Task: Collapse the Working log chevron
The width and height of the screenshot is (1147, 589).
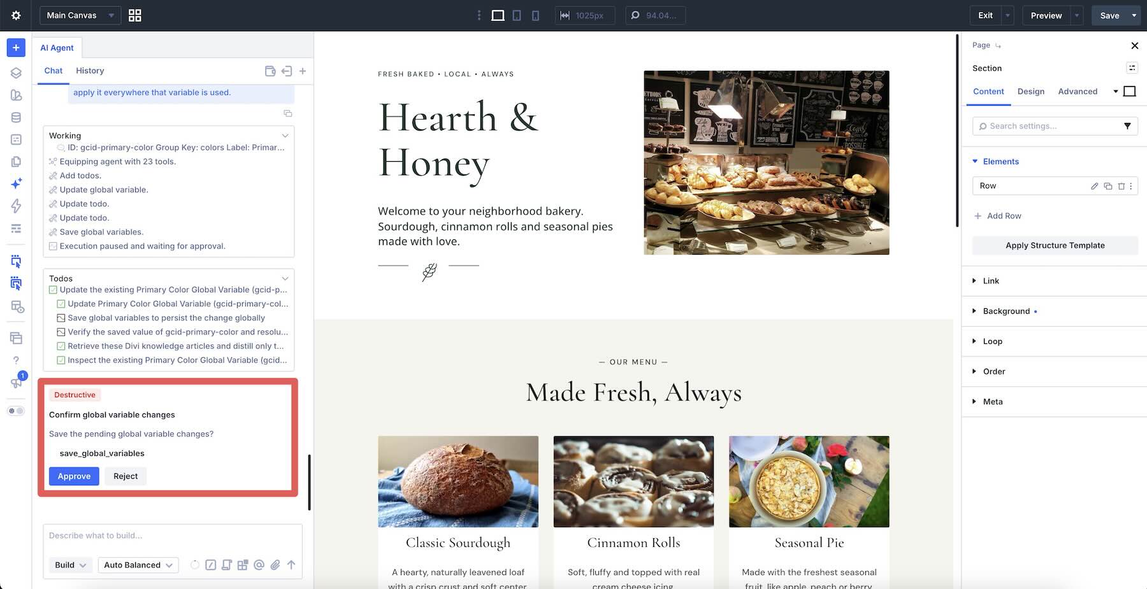Action: click(285, 136)
